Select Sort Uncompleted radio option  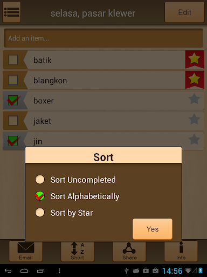(40, 180)
